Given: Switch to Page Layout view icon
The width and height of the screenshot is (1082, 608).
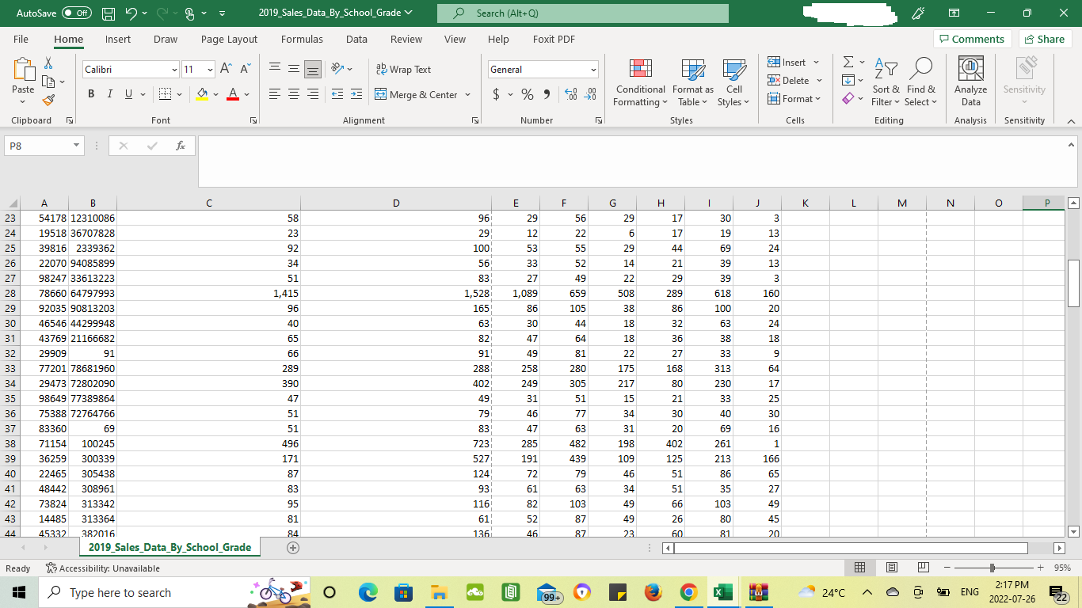Looking at the screenshot, I should pyautogui.click(x=891, y=568).
